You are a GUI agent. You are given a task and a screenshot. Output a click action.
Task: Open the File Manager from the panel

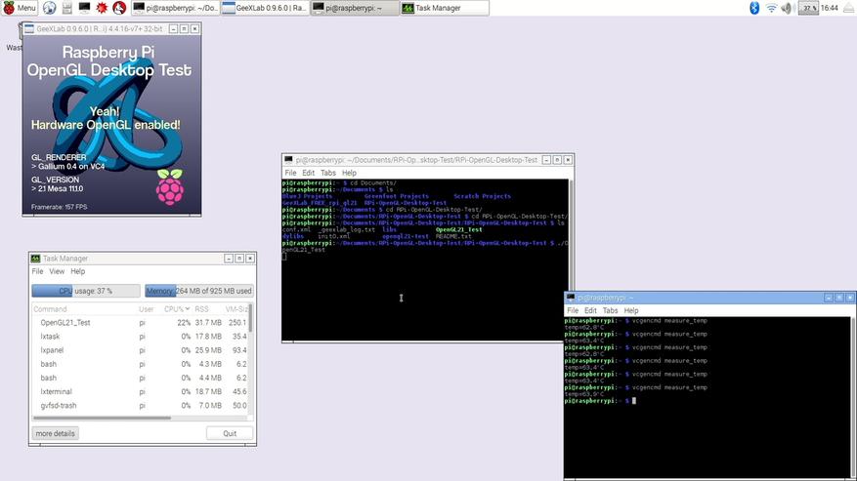66,8
